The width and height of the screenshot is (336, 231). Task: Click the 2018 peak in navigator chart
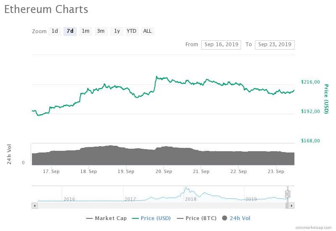tap(186, 189)
